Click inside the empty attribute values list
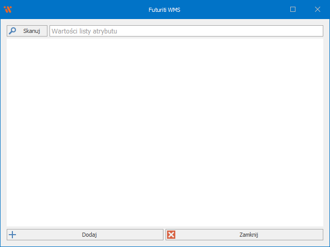This screenshot has height=247, width=330. coord(165,132)
